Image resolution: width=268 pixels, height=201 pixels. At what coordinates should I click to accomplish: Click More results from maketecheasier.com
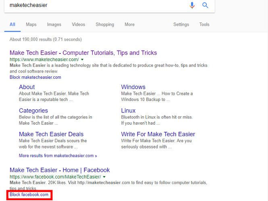[58, 156]
